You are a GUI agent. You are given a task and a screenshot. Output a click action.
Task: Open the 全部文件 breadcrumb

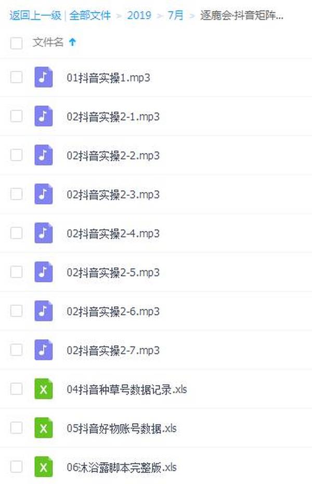[91, 16]
